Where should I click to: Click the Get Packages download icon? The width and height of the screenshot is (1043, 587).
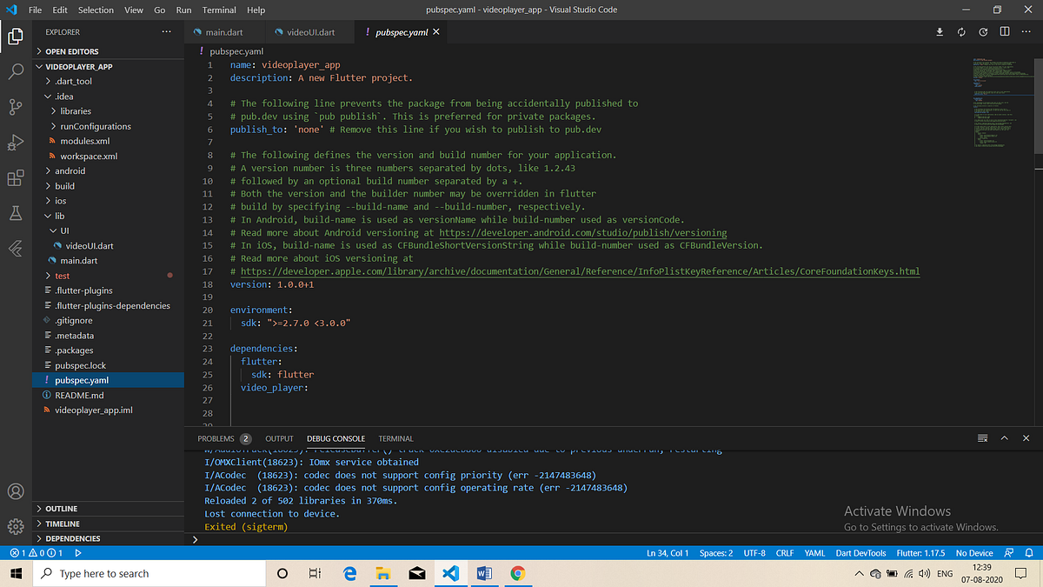[x=940, y=32]
